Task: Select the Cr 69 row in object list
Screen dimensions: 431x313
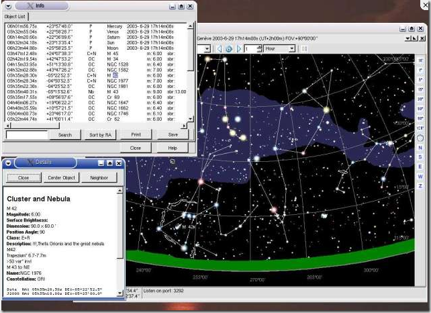Action: (x=96, y=97)
